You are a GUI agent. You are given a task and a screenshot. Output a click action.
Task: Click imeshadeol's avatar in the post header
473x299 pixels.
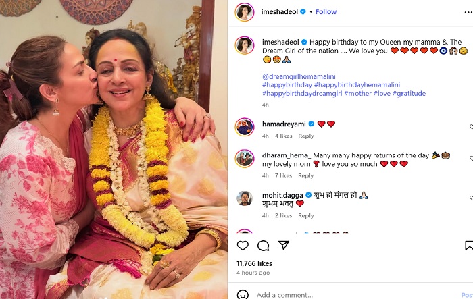[x=244, y=12]
